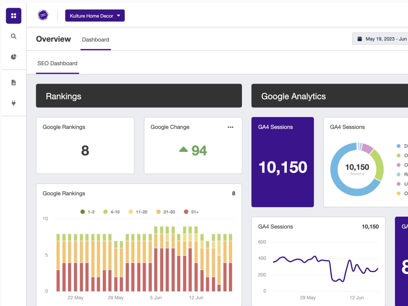The height and width of the screenshot is (306, 408).
Task: Open the Google Change widget options ellipsis
Action: pyautogui.click(x=230, y=127)
